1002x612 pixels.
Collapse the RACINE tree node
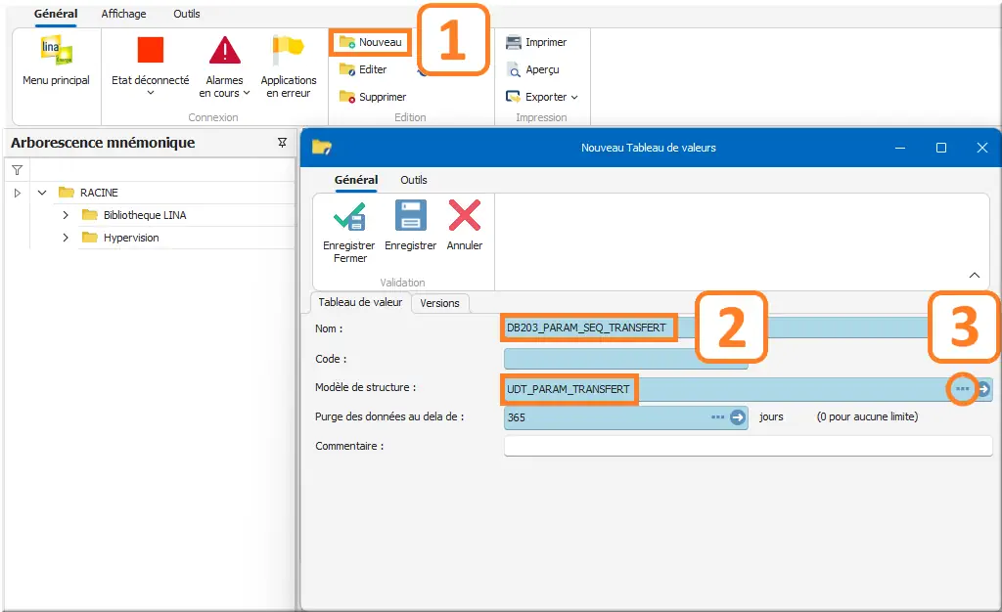click(x=42, y=192)
